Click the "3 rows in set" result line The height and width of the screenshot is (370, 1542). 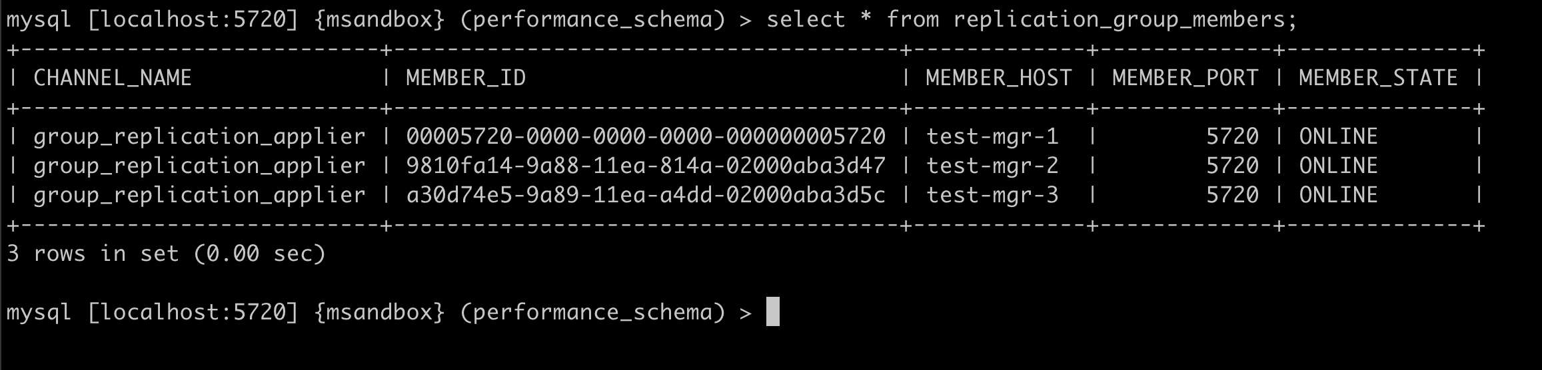click(x=166, y=254)
